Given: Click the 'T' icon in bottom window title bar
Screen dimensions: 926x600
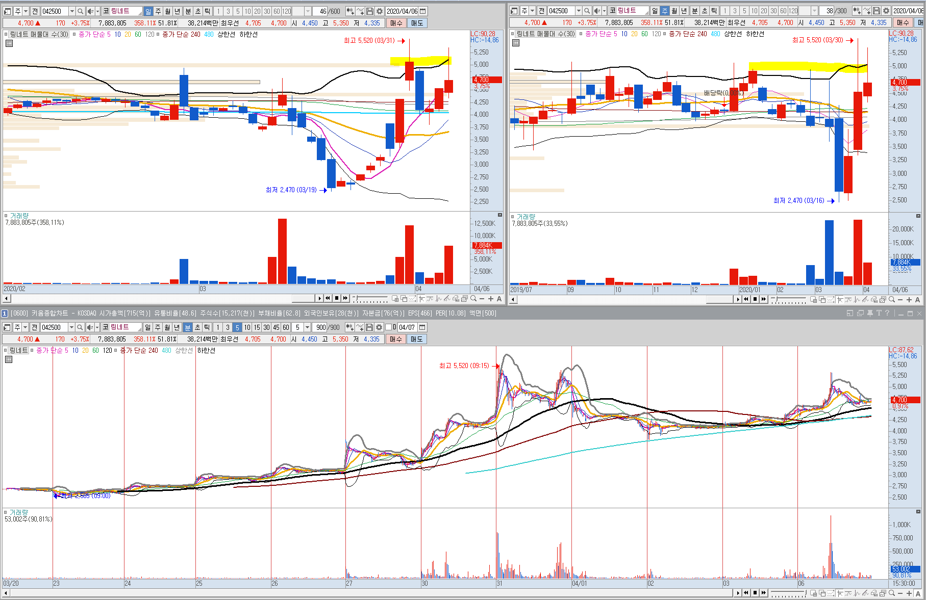Looking at the screenshot, I should 879,313.
